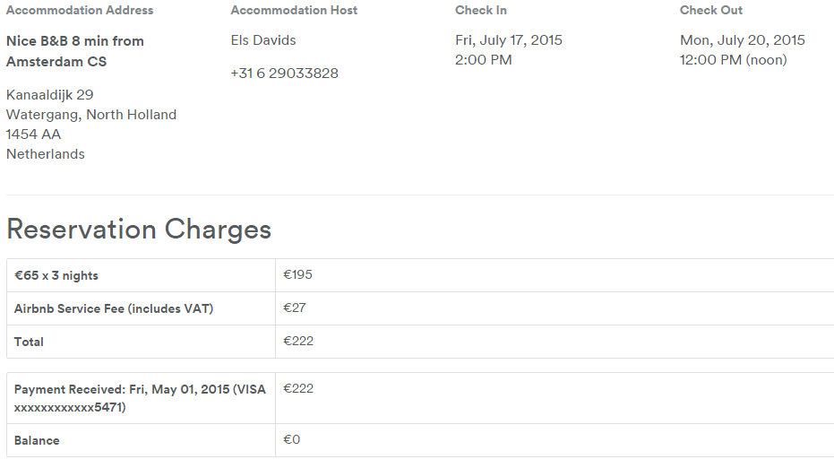Select host name Els Davids
The height and width of the screenshot is (468, 834).
pyautogui.click(x=263, y=40)
